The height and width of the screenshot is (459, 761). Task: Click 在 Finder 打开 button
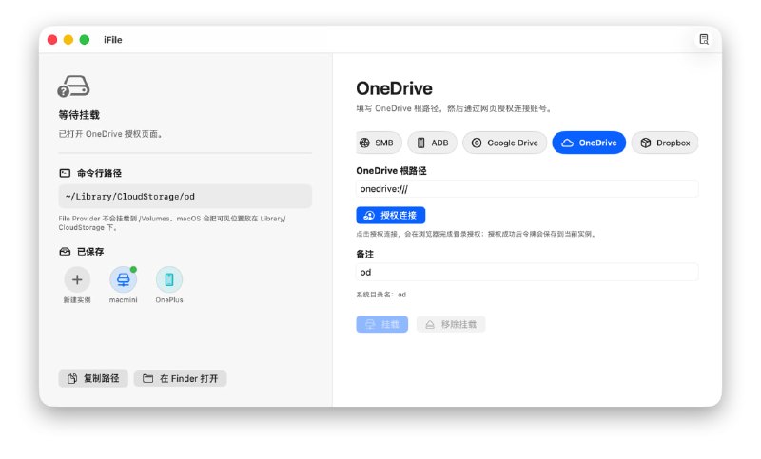tap(181, 378)
